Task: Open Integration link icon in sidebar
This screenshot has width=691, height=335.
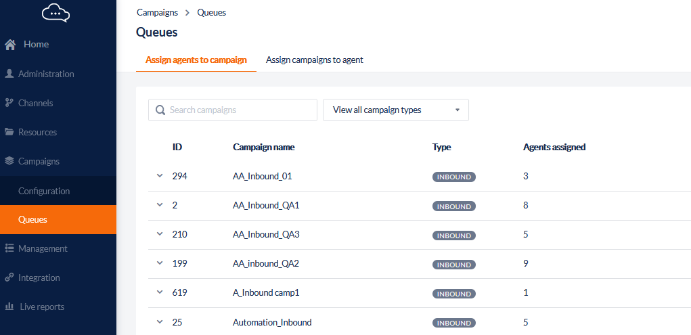Action: [x=9, y=277]
